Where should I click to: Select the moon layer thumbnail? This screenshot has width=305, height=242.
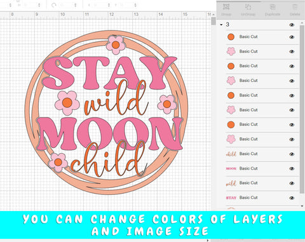tap(231, 168)
